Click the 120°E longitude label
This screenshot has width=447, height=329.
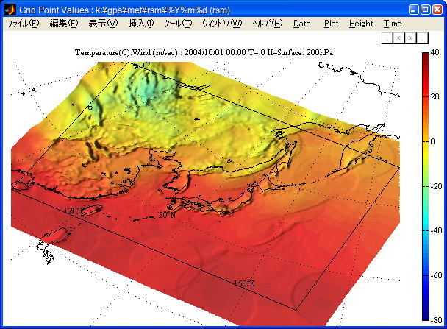74,211
